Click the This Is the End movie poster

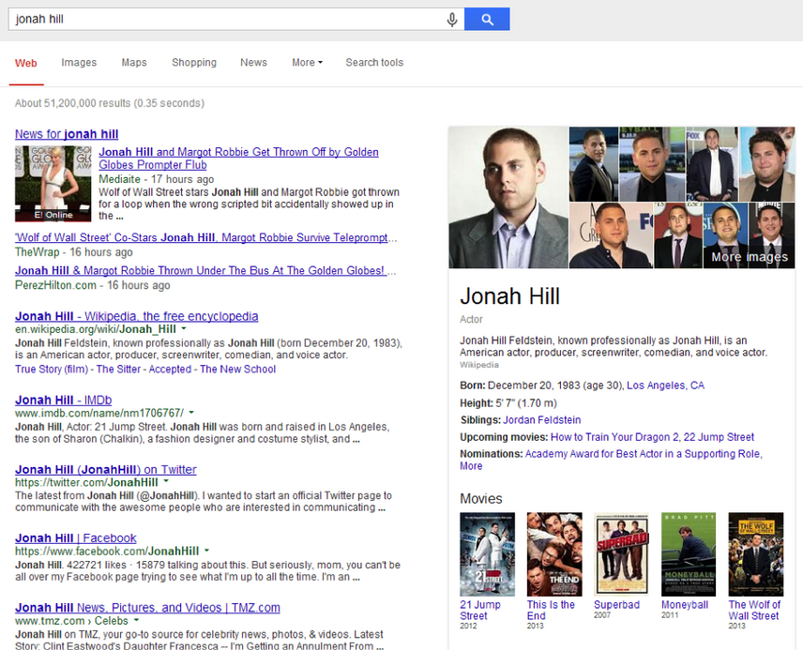point(554,554)
